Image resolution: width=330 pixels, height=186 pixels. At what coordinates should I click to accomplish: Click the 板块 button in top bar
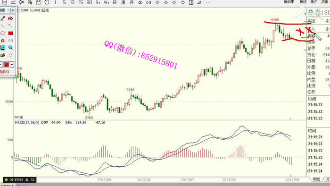click(303, 2)
